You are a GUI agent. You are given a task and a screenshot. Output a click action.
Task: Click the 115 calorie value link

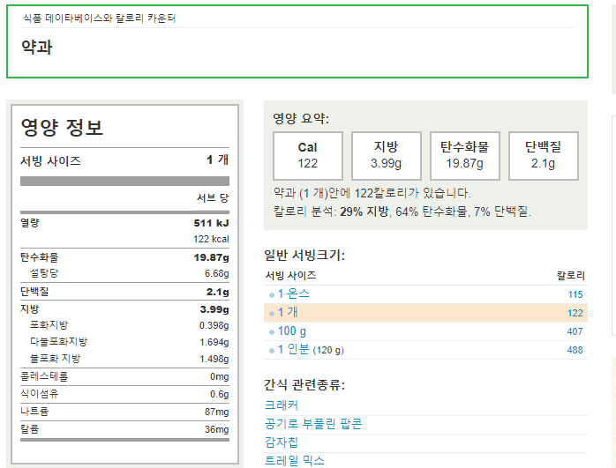575,294
